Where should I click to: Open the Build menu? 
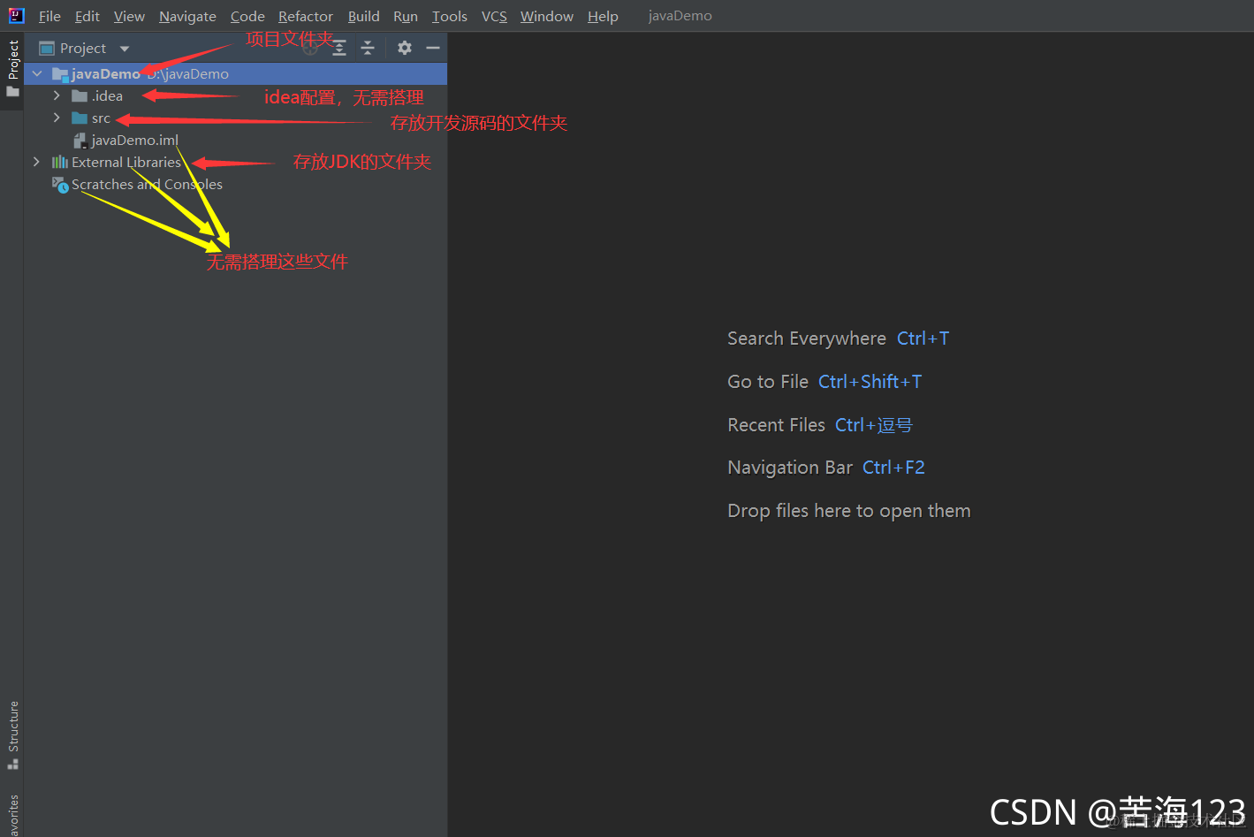tap(363, 16)
